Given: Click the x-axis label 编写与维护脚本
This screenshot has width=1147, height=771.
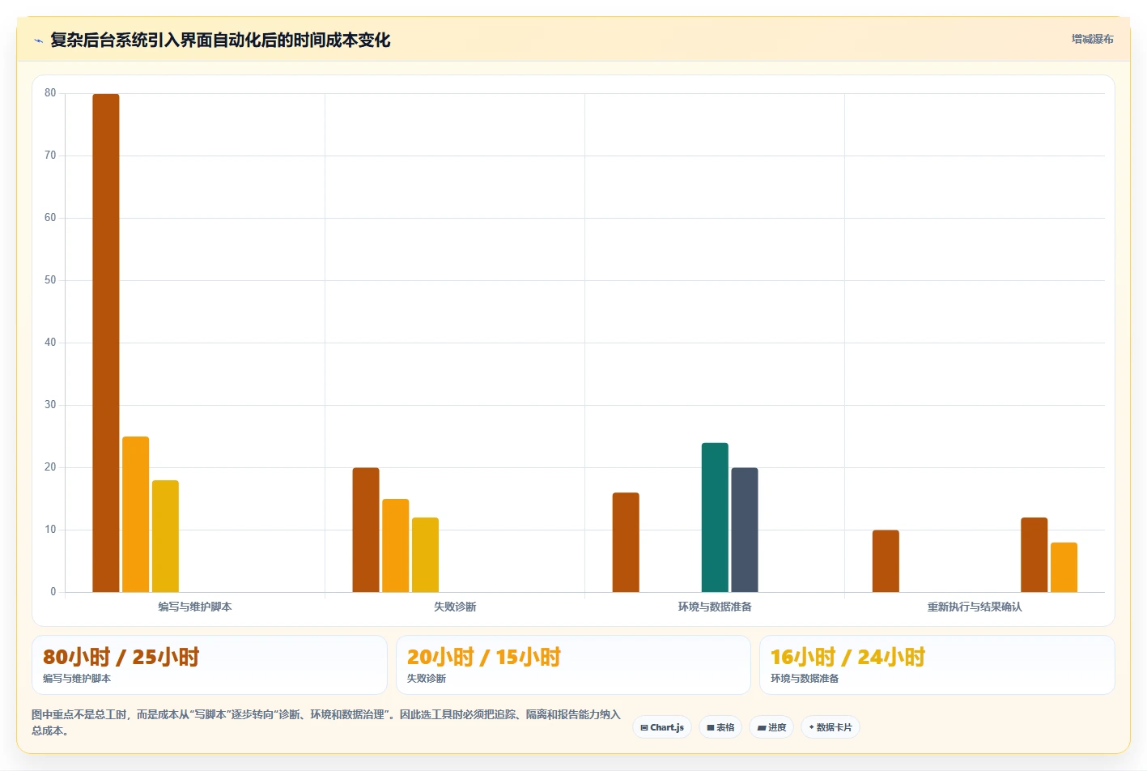Looking at the screenshot, I should (x=195, y=607).
